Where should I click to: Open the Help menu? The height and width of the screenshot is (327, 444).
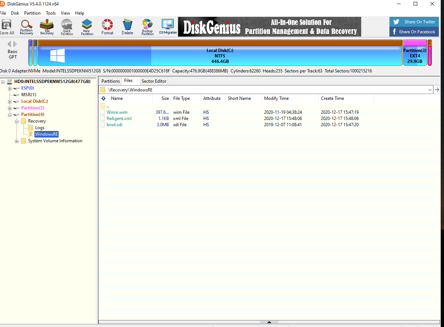pyautogui.click(x=79, y=13)
